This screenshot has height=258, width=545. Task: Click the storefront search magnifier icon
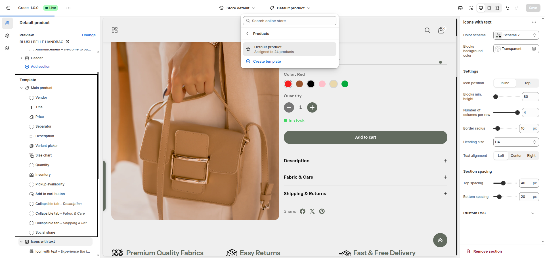[427, 30]
